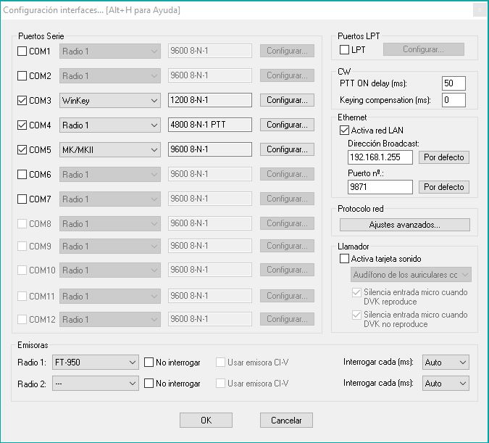Check No interrogar for Radio 1

click(x=149, y=363)
